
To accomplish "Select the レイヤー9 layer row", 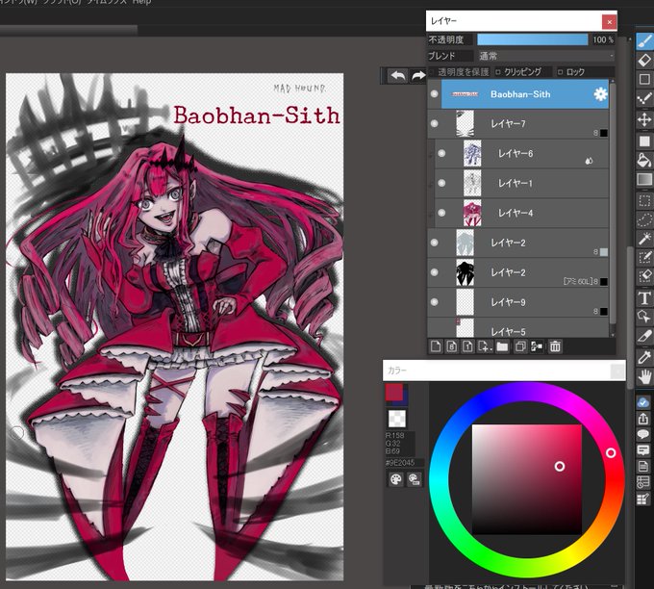I will [x=517, y=302].
